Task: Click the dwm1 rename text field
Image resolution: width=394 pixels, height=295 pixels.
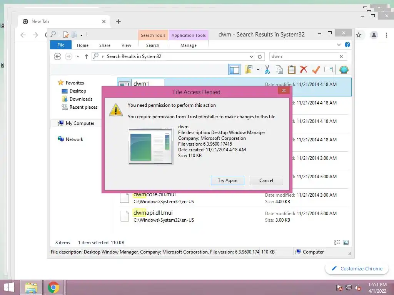Action: pos(148,83)
